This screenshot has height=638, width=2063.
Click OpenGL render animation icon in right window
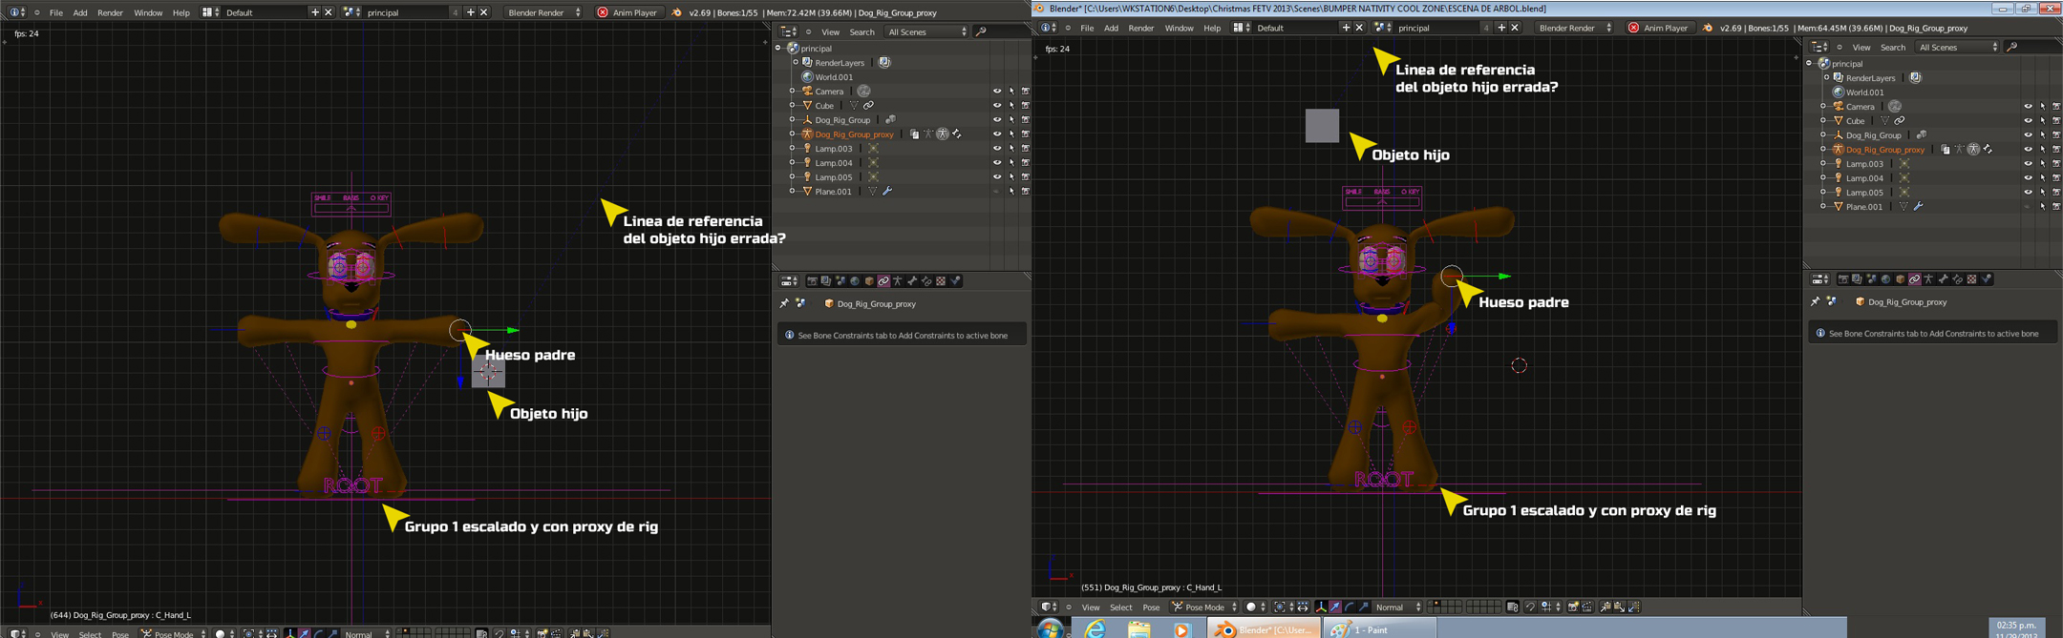click(x=1586, y=607)
